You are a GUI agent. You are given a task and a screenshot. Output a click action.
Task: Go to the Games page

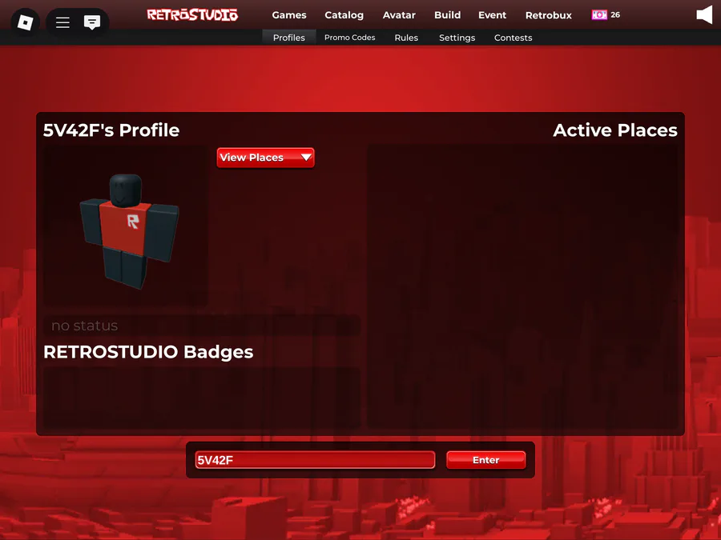coord(288,15)
